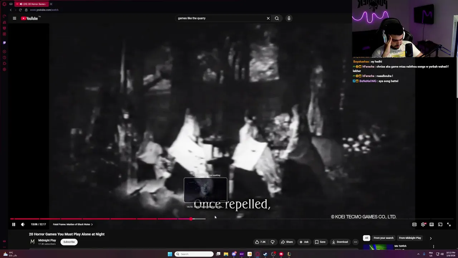The height and width of the screenshot is (258, 458).
Task: Open the Fatal Frame chapter list
Action: (73, 224)
